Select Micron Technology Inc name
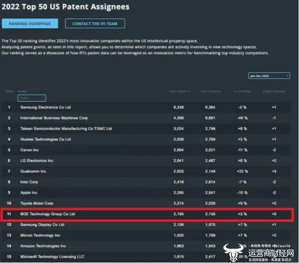 [x=40, y=235]
